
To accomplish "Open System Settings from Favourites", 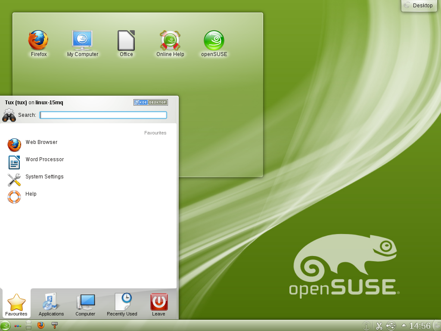I will click(x=88, y=180).
